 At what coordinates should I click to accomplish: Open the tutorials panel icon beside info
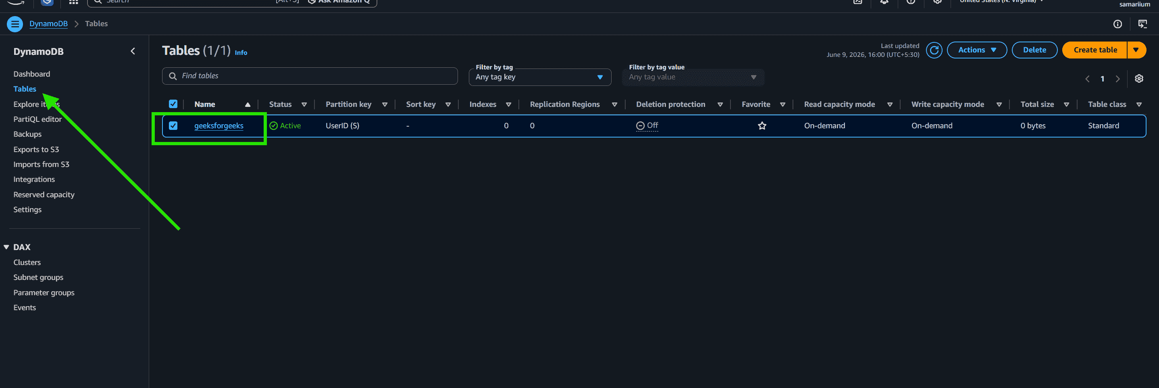[x=1142, y=24]
